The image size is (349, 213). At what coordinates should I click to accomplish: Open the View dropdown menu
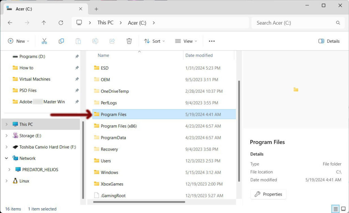pyautogui.click(x=186, y=41)
